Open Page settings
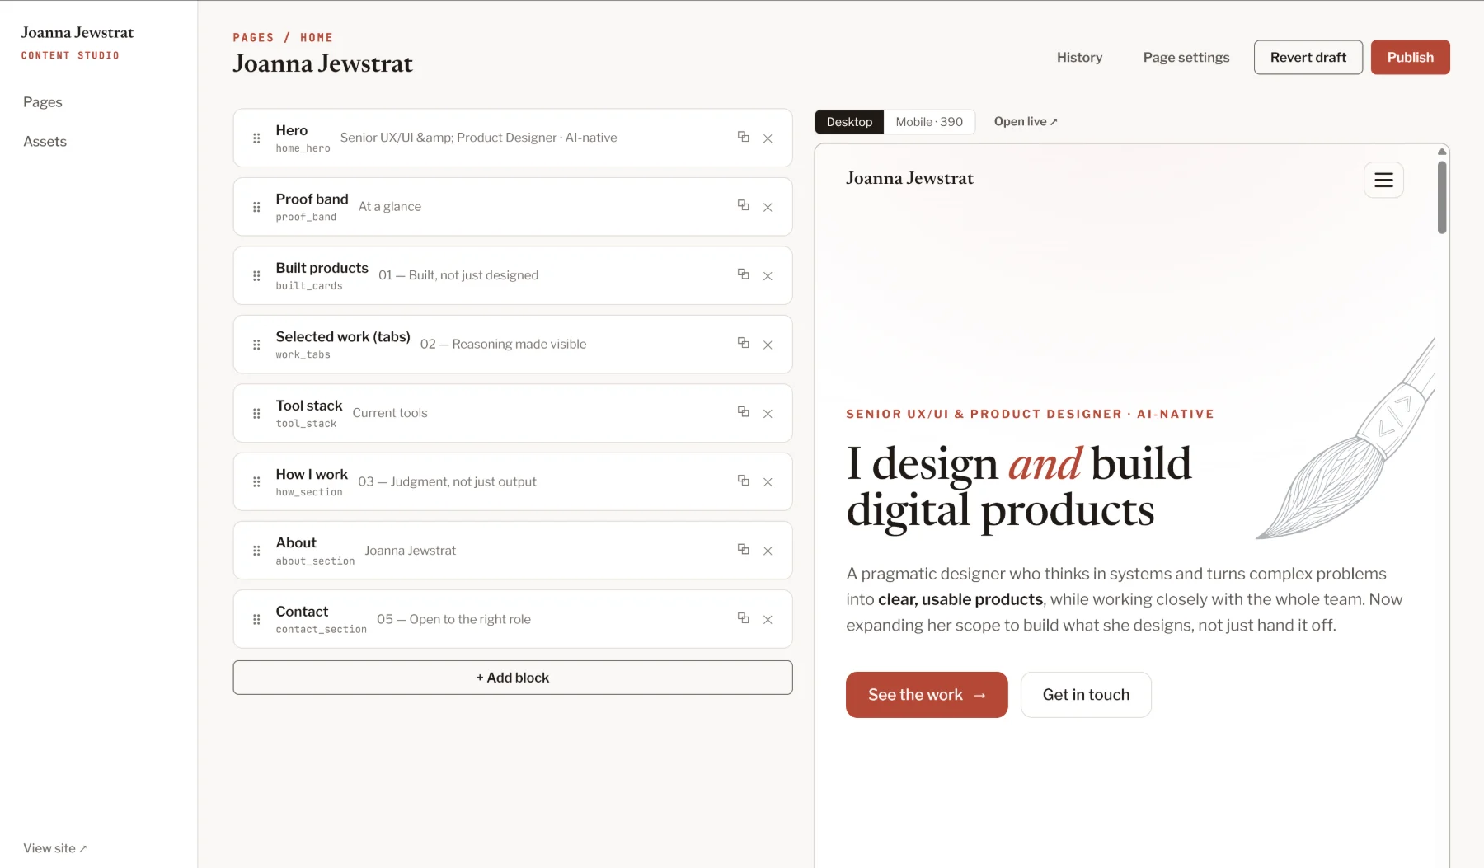This screenshot has height=868, width=1484. point(1186,58)
